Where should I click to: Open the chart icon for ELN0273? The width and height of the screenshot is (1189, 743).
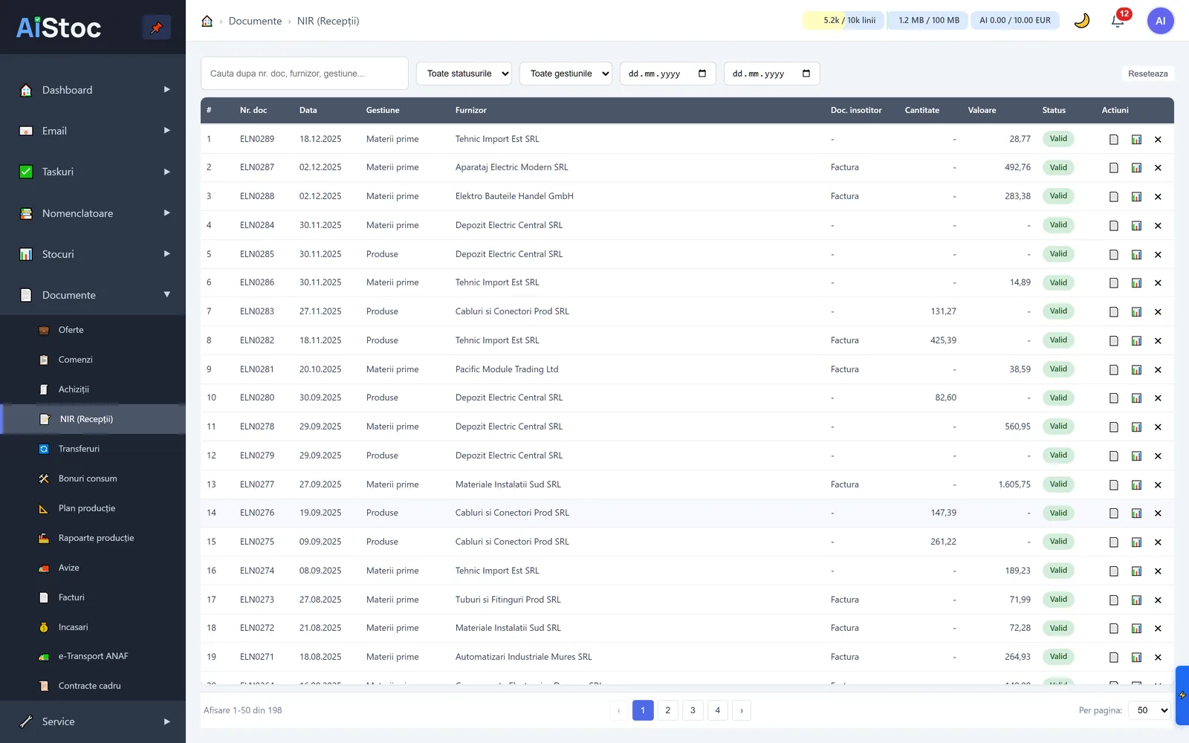[x=1136, y=600]
